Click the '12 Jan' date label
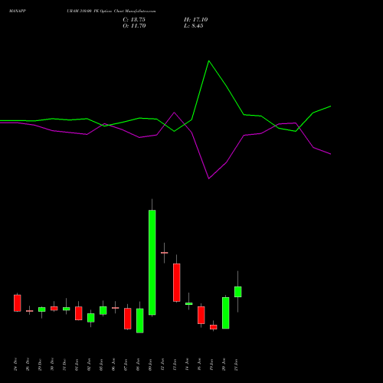 162,365
